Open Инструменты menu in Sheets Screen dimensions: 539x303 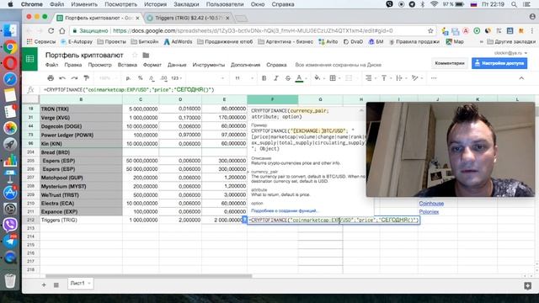click(x=208, y=65)
